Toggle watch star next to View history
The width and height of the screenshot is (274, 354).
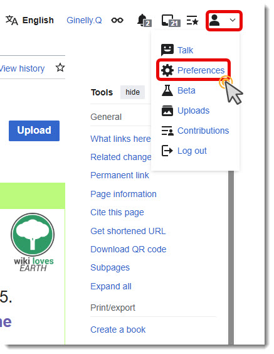[60, 68]
